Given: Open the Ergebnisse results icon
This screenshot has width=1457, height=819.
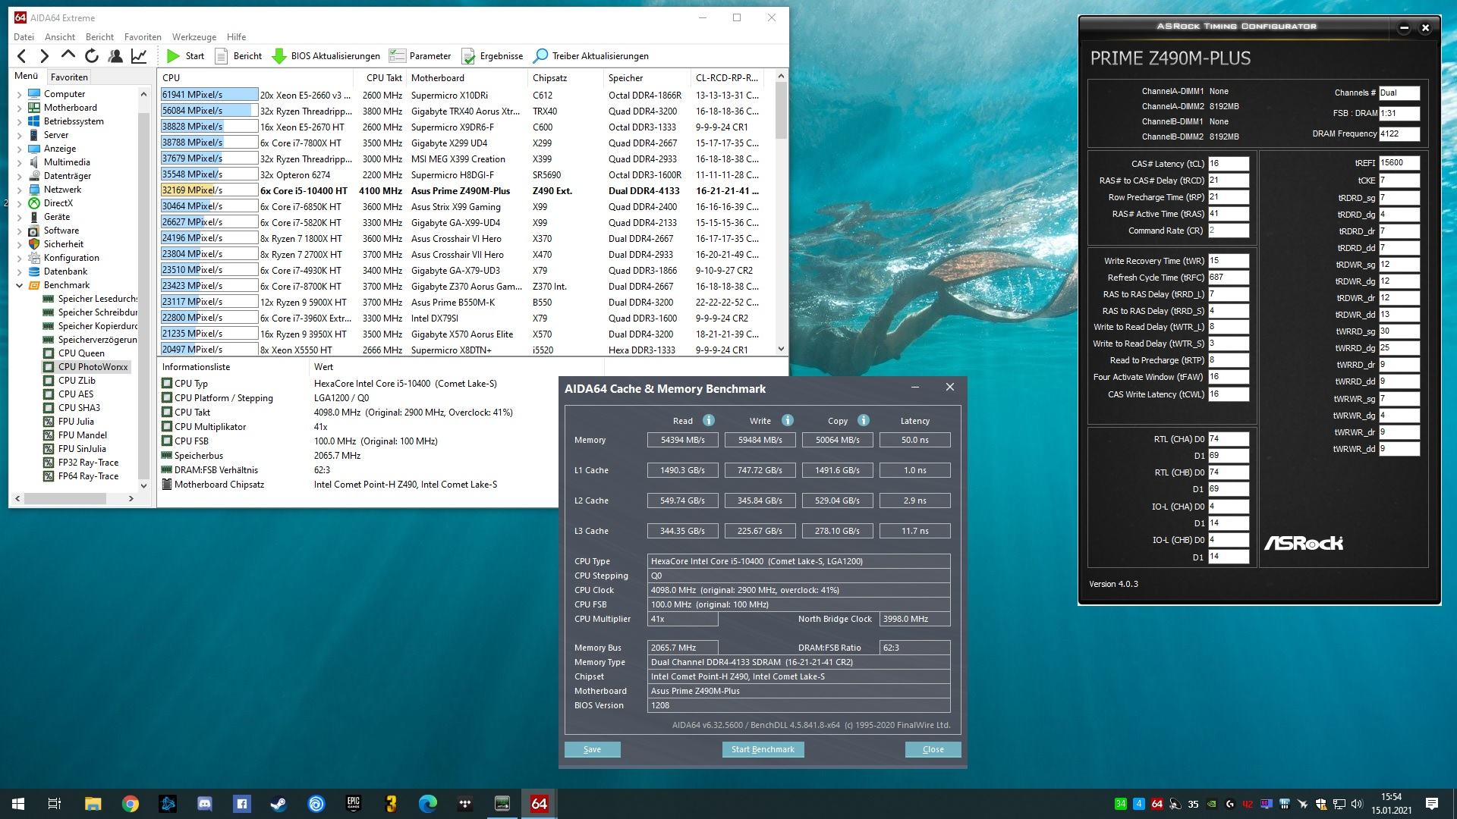Looking at the screenshot, I should pos(468,56).
